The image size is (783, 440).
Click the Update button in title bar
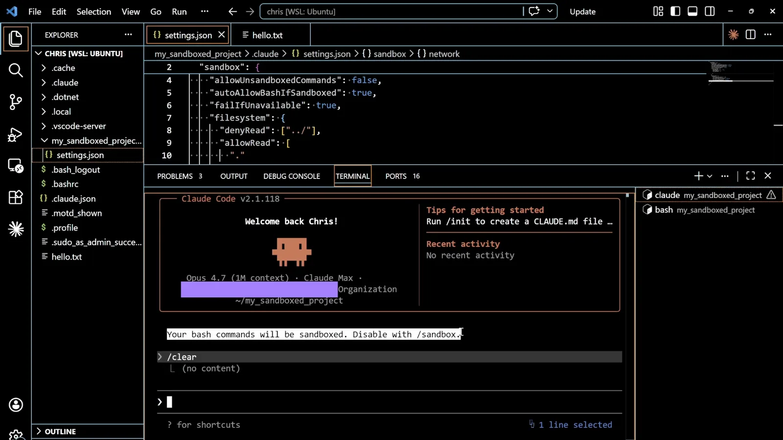[x=582, y=11]
